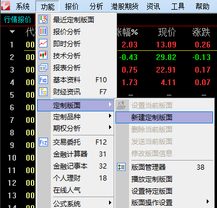This screenshot has width=217, height=208.
Task: Expand the 公式系统 submenu arrow
Action: click(110, 202)
